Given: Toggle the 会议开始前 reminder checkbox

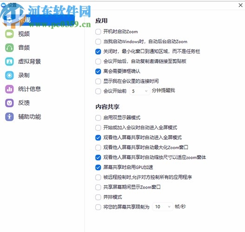Looking at the screenshot, I should [98, 91].
